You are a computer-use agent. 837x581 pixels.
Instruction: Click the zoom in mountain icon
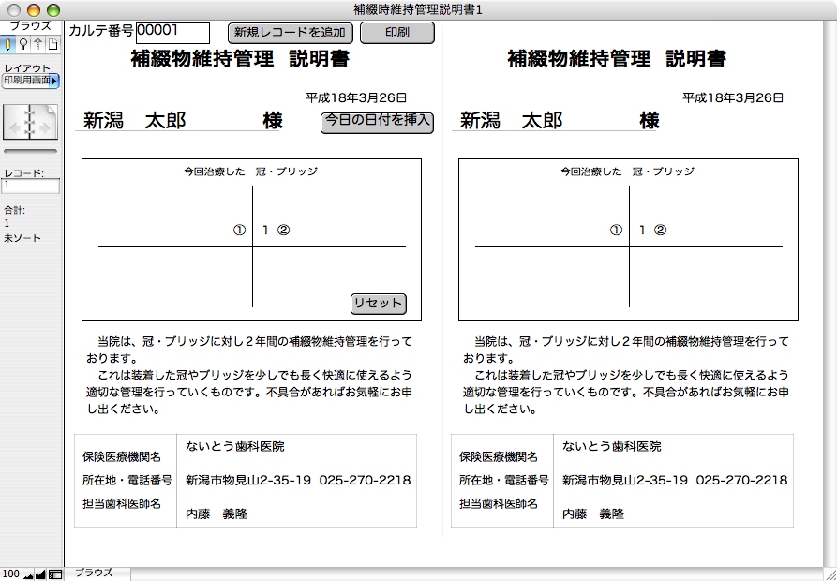point(40,574)
